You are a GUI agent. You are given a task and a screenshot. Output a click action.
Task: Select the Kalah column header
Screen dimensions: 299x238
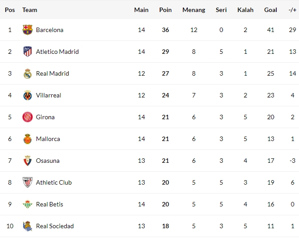point(245,10)
